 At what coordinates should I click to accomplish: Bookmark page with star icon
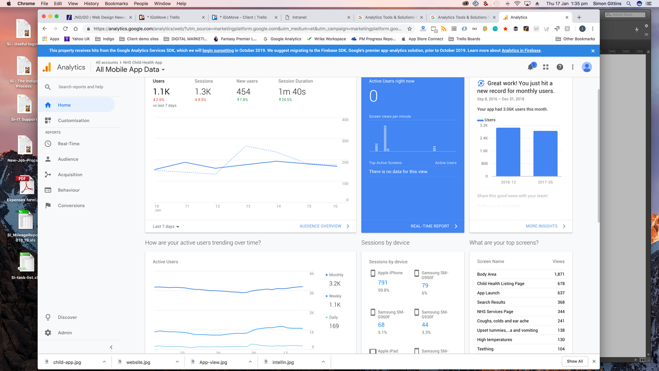[x=409, y=29]
